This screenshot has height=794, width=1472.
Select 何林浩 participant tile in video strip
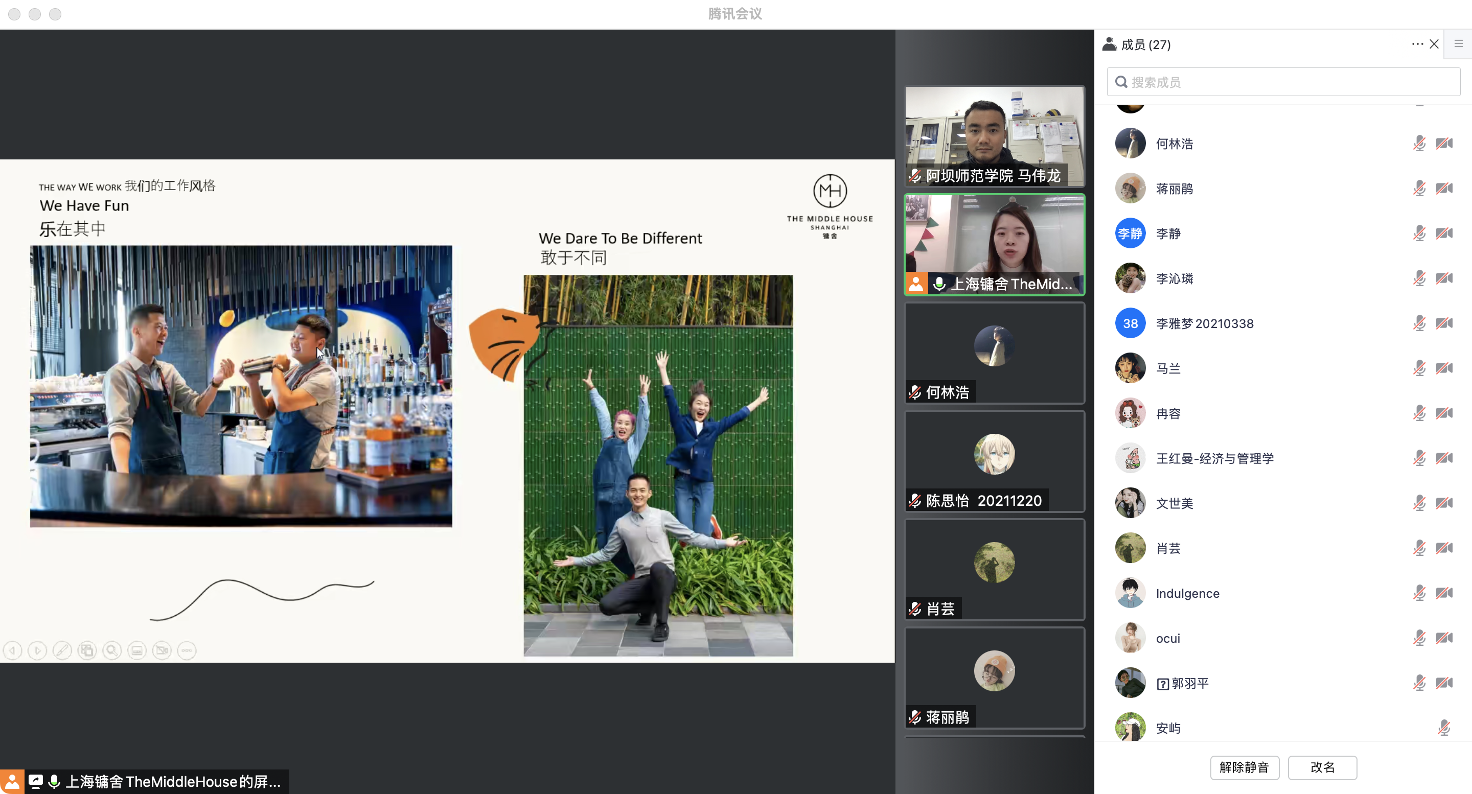tap(994, 353)
